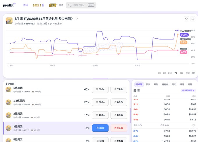This screenshot has width=198, height=142.
Task: Click the orange 88% legend badge
Action: click(183, 42)
